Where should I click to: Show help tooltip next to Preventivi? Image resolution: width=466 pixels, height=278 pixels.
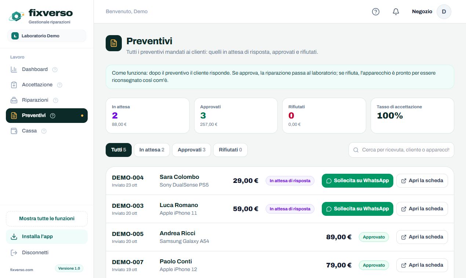click(52, 116)
